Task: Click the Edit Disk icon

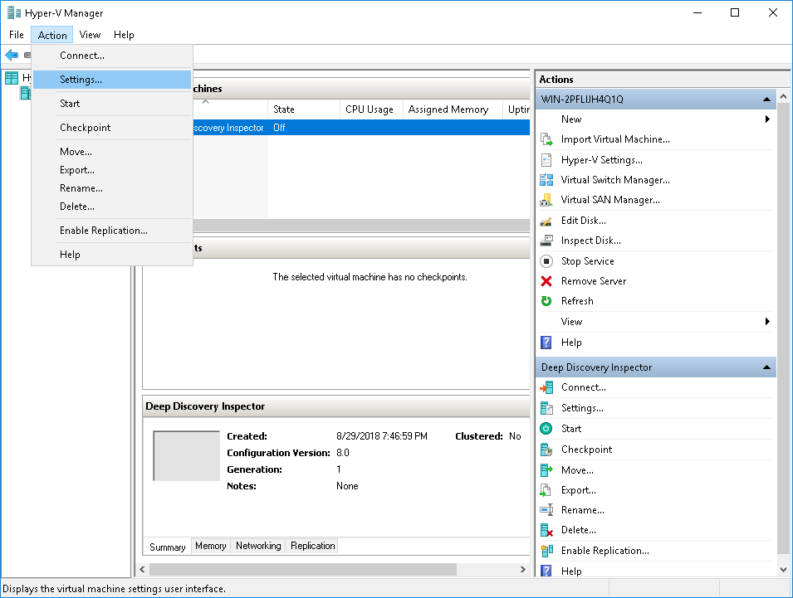Action: (546, 221)
